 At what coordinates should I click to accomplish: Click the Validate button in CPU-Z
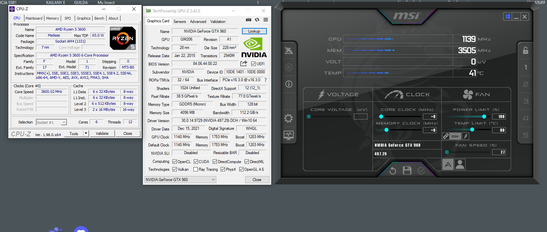[102, 133]
